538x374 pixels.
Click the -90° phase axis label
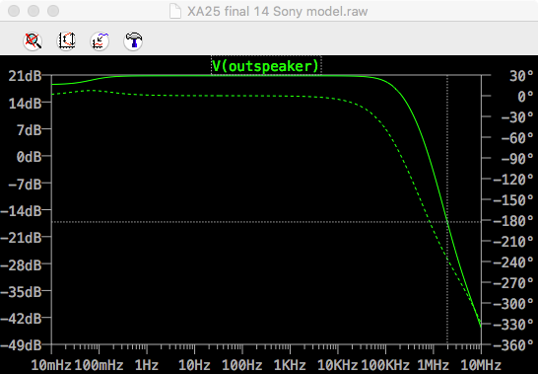click(x=517, y=159)
